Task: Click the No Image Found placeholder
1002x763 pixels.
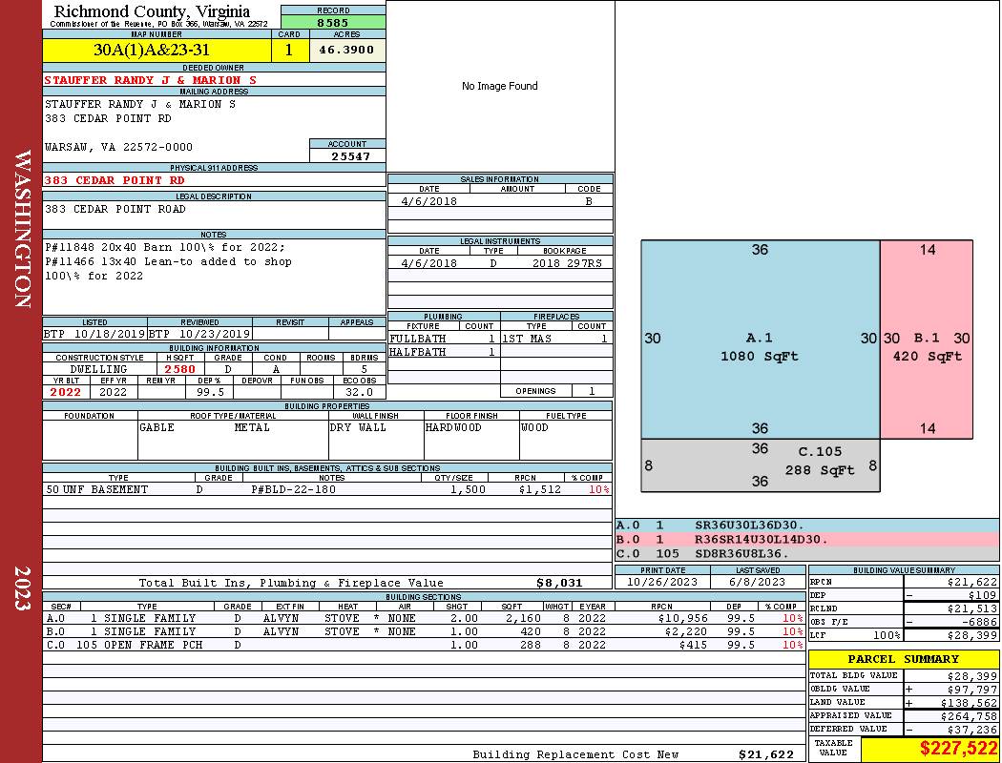Action: (499, 86)
